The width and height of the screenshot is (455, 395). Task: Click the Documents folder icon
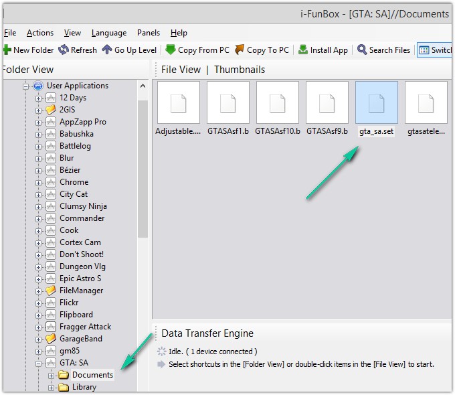pyautogui.click(x=64, y=375)
